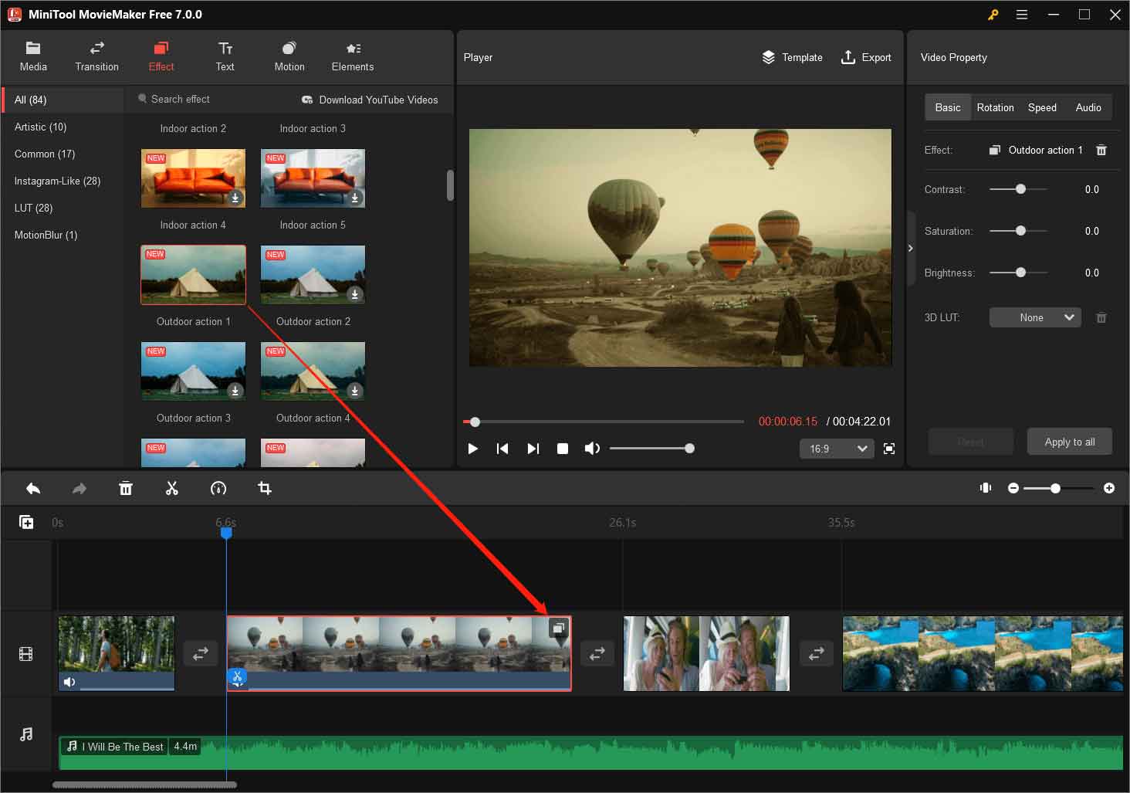Undo the last action
This screenshot has width=1130, height=793.
point(33,488)
